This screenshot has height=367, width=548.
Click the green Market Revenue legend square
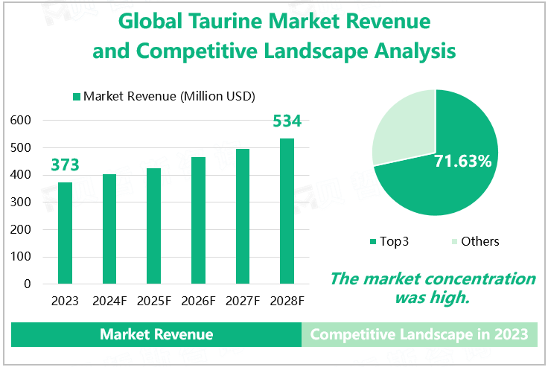tap(76, 97)
